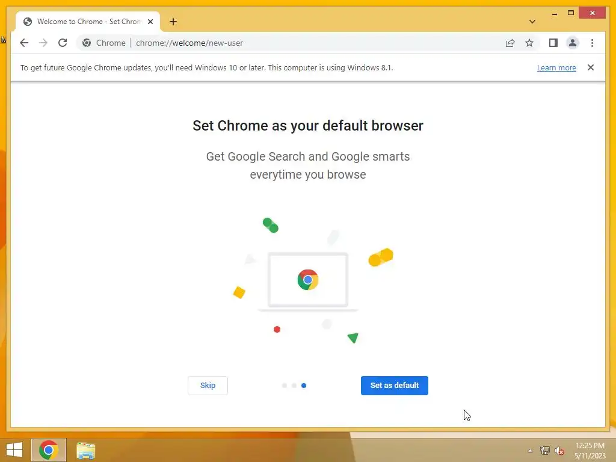Click the Set as default button
This screenshot has width=616, height=462.
coord(395,386)
